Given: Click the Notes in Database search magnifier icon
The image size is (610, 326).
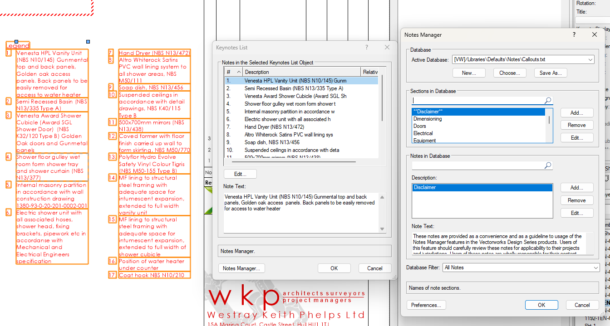Looking at the screenshot, I should pyautogui.click(x=547, y=165).
